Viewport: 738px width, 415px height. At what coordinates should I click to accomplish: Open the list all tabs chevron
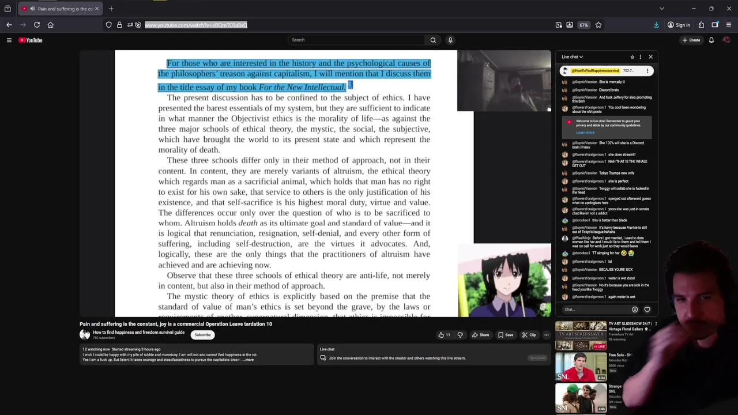662,9
